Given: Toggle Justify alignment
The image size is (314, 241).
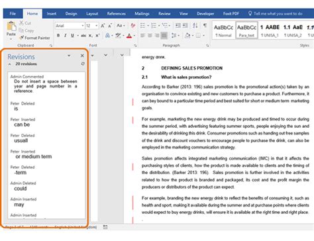Looking at the screenshot, I should coord(164,35).
